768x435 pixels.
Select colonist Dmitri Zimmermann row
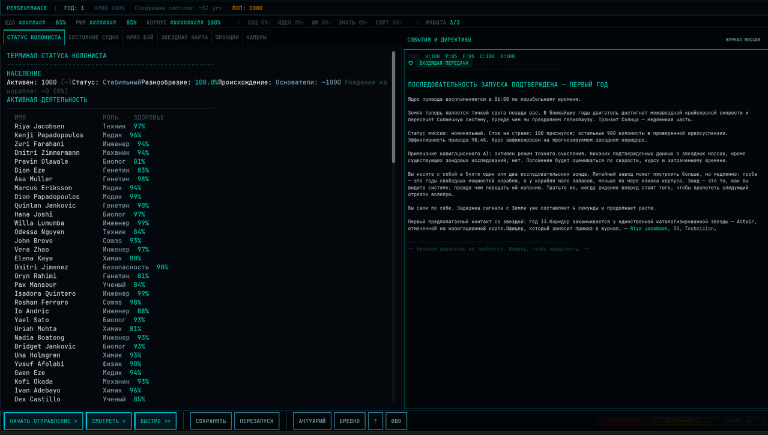82,153
